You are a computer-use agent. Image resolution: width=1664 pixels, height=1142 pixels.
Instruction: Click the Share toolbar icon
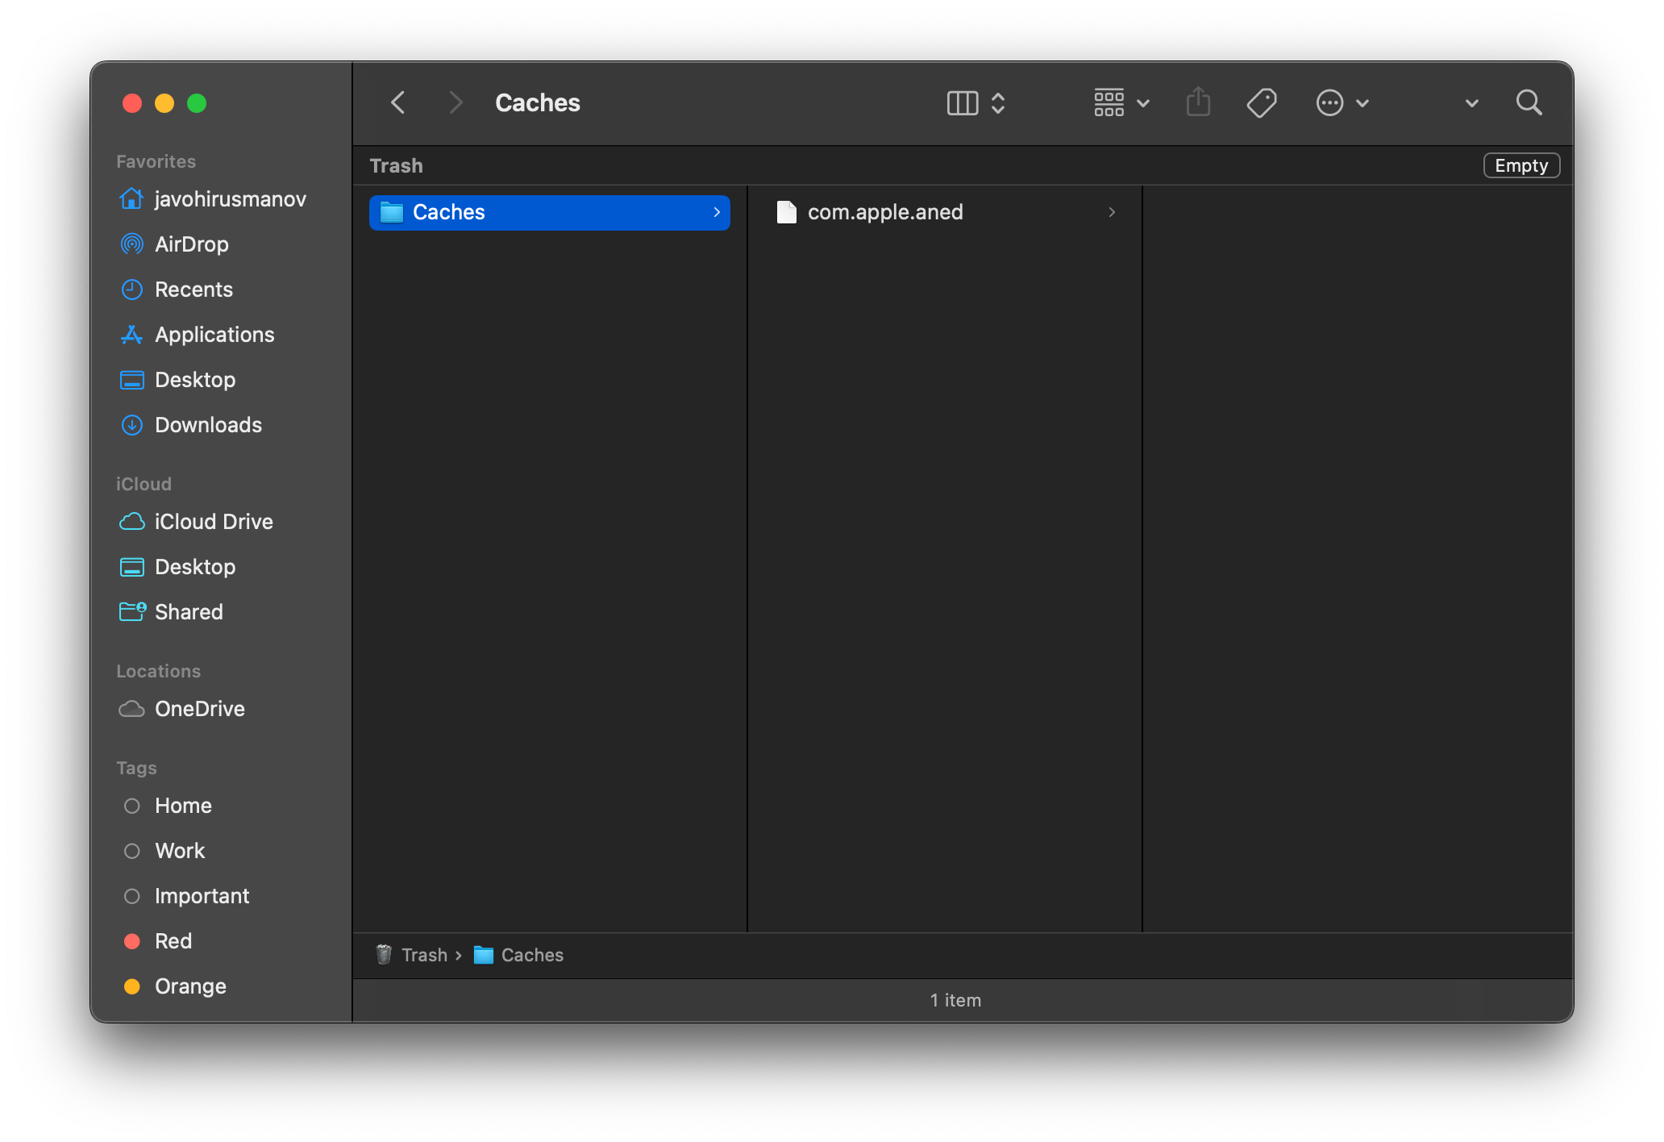pyautogui.click(x=1198, y=102)
